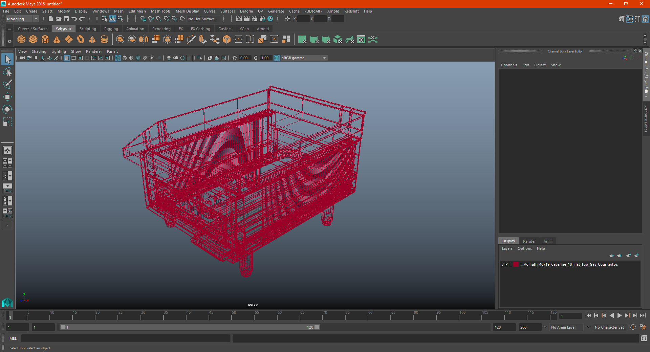The width and height of the screenshot is (650, 352).
Task: Switch to the Anim layer tab
Action: (548, 241)
